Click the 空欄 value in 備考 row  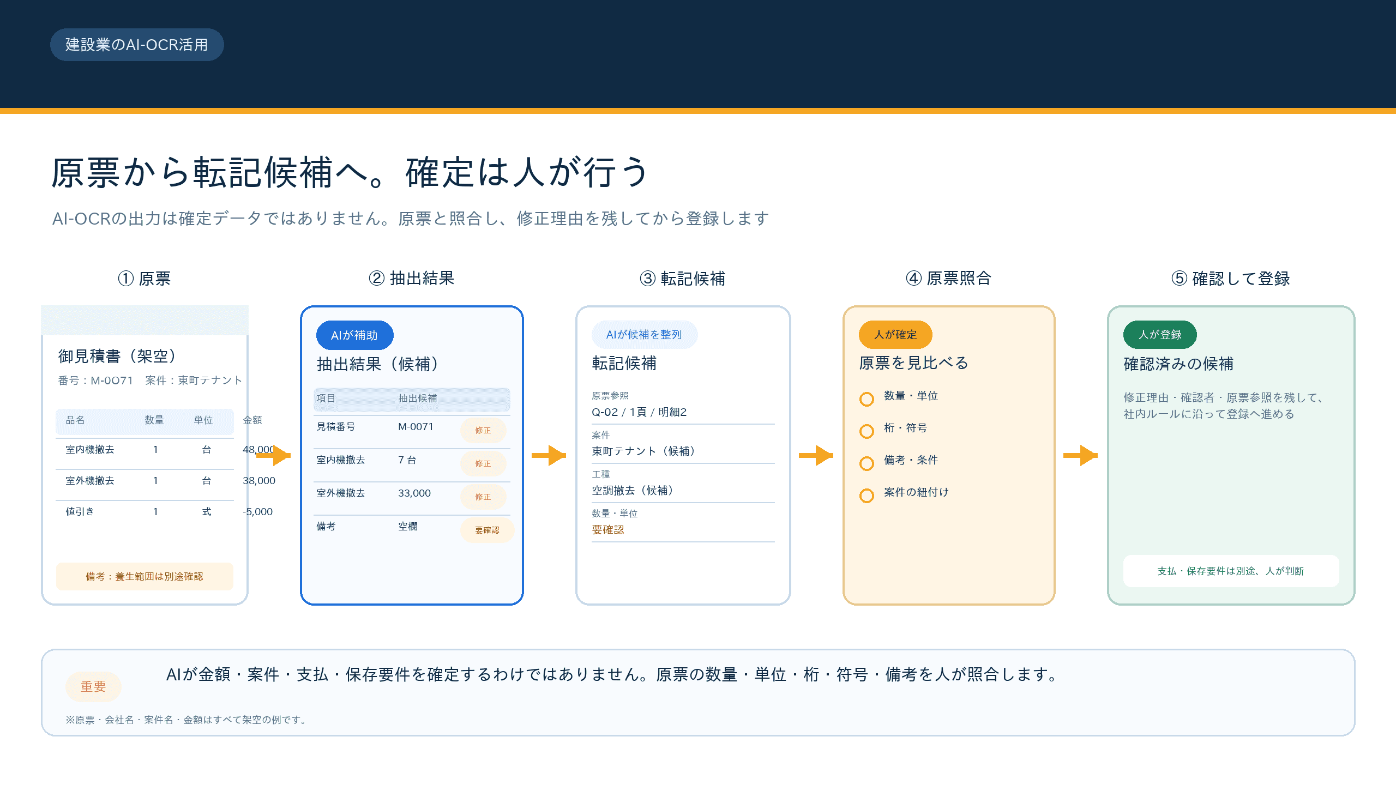click(x=408, y=526)
